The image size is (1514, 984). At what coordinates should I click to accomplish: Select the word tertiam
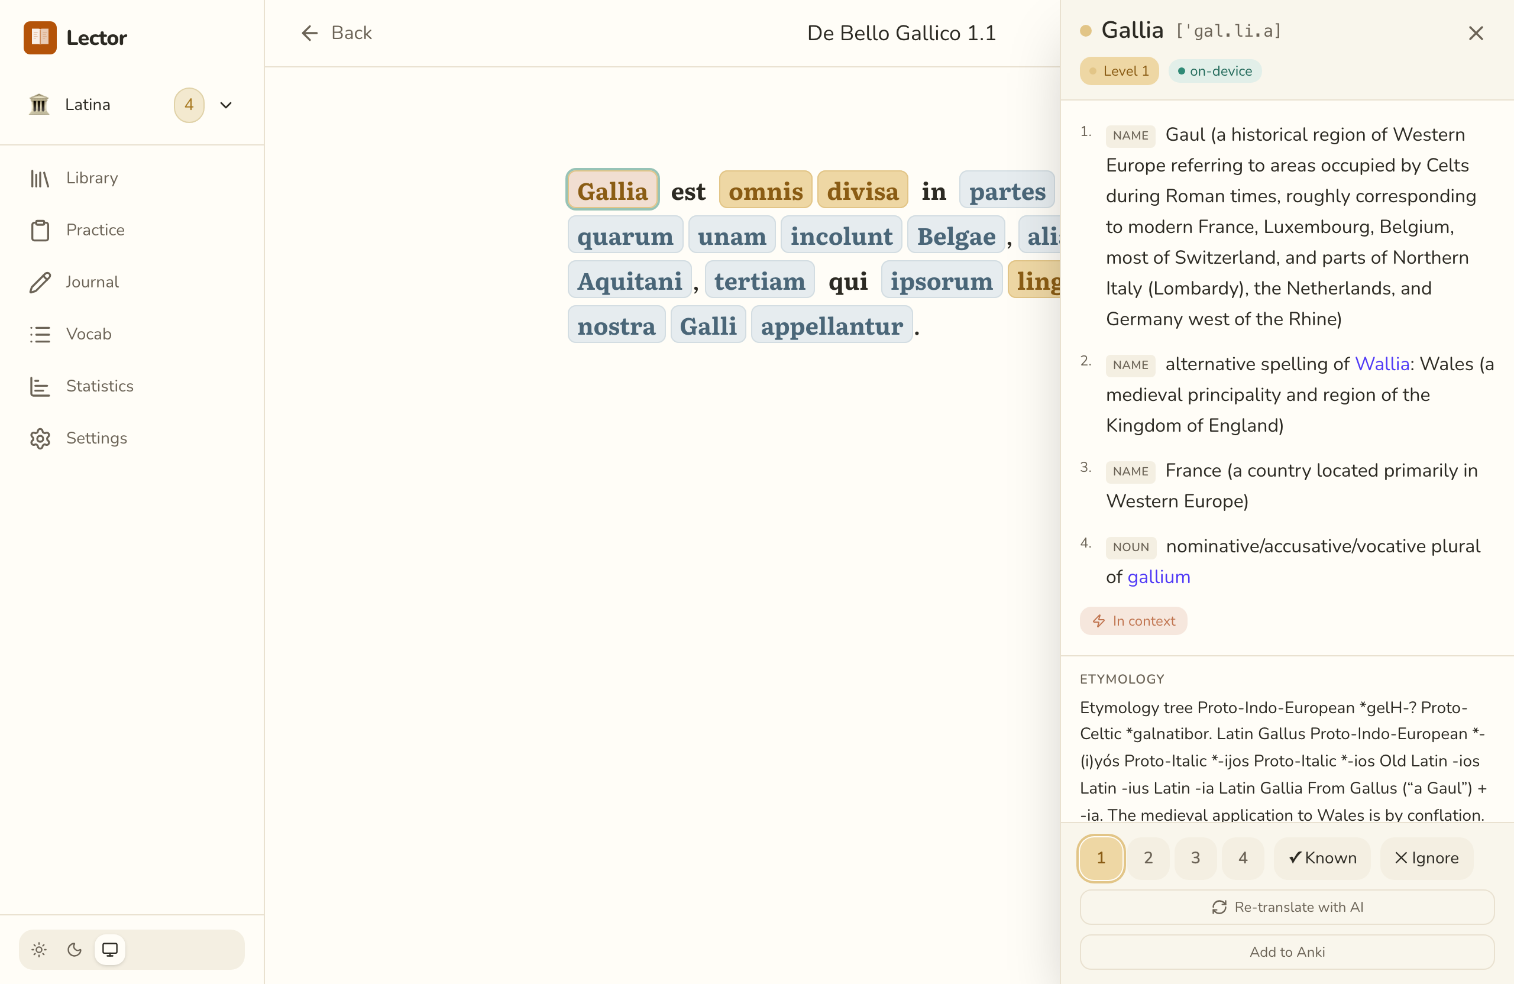click(x=759, y=280)
